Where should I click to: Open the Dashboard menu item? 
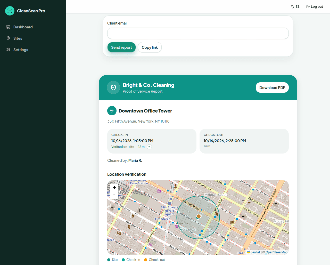[33, 27]
